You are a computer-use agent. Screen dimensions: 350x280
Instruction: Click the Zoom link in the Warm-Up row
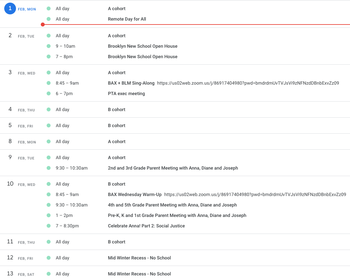click(255, 194)
